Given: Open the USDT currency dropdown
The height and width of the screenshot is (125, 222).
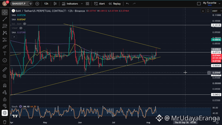Looking at the screenshot, I should 217,11.
